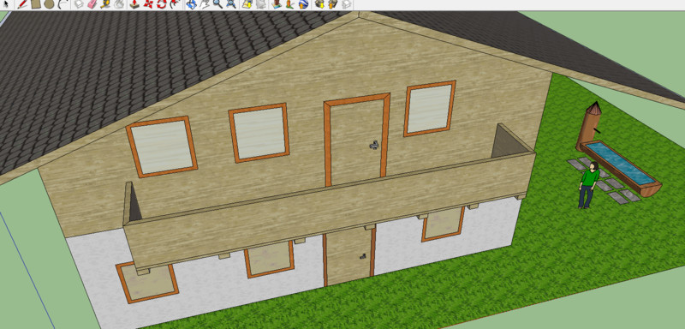Click the Get Models icon

point(319,4)
